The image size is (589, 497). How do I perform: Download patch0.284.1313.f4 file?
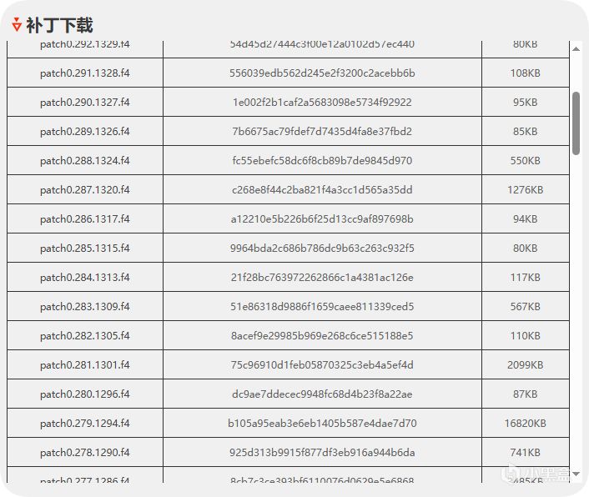pos(85,278)
